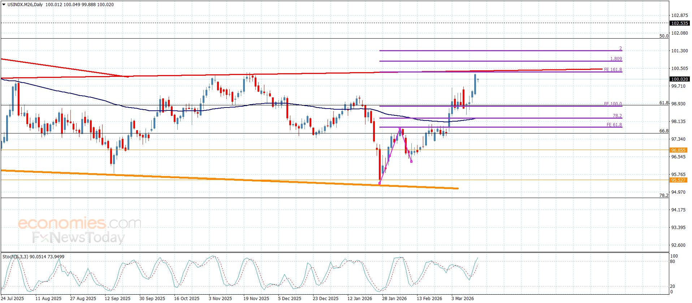Click the 19 Nov 2025 date label
692x303 pixels.
point(256,298)
